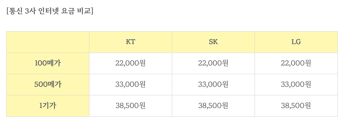Select SK 1기가 price 38,500원
Viewport: 350px width, 127px height.
[x=213, y=106]
